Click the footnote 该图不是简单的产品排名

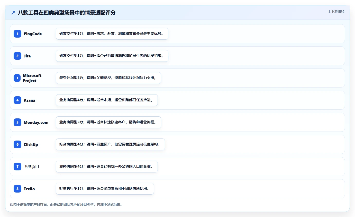point(66,204)
